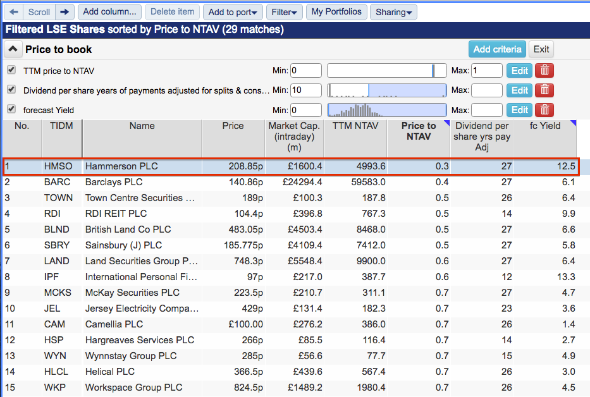Select Helical PLC name

coord(110,372)
